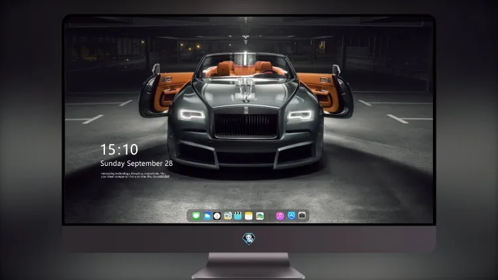Open the photo slideshow app icon in dock
498x280 pixels.
[260, 216]
